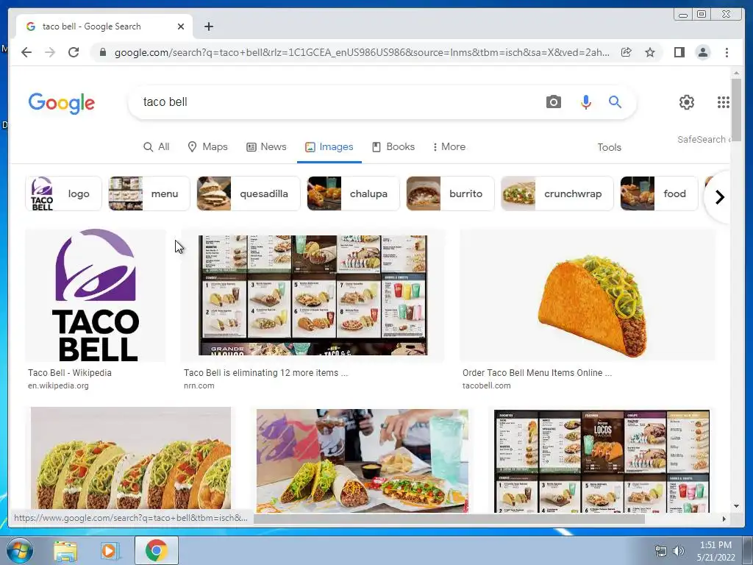
Task: Share this page via address bar icon
Action: click(627, 52)
